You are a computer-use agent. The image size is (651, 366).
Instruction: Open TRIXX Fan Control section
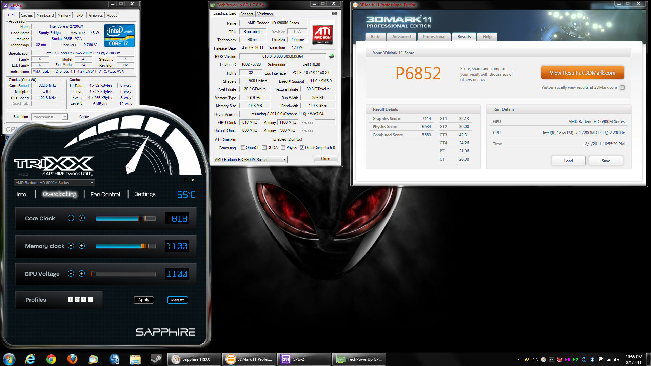click(105, 194)
